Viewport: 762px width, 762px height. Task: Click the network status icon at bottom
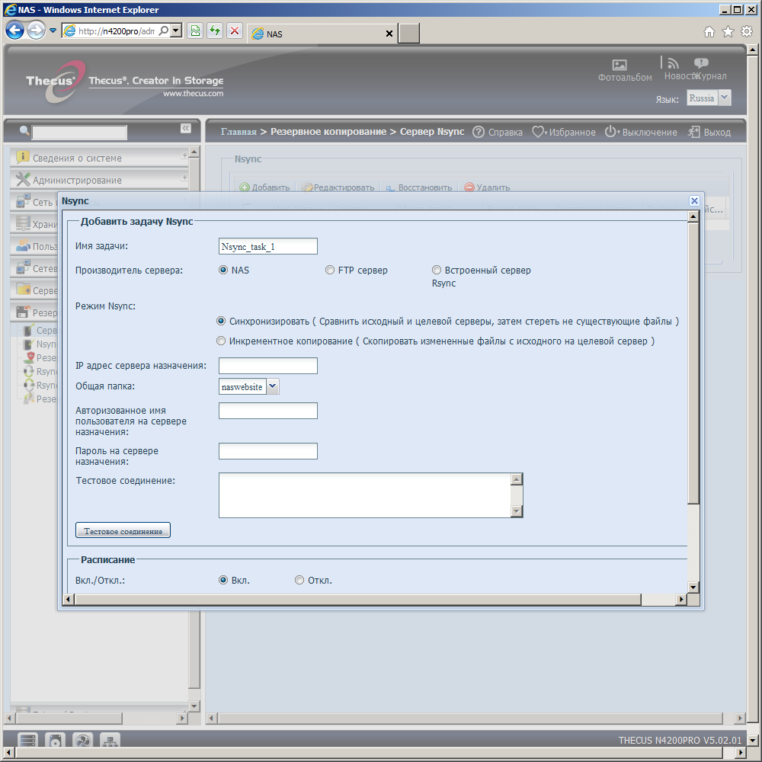pyautogui.click(x=110, y=740)
